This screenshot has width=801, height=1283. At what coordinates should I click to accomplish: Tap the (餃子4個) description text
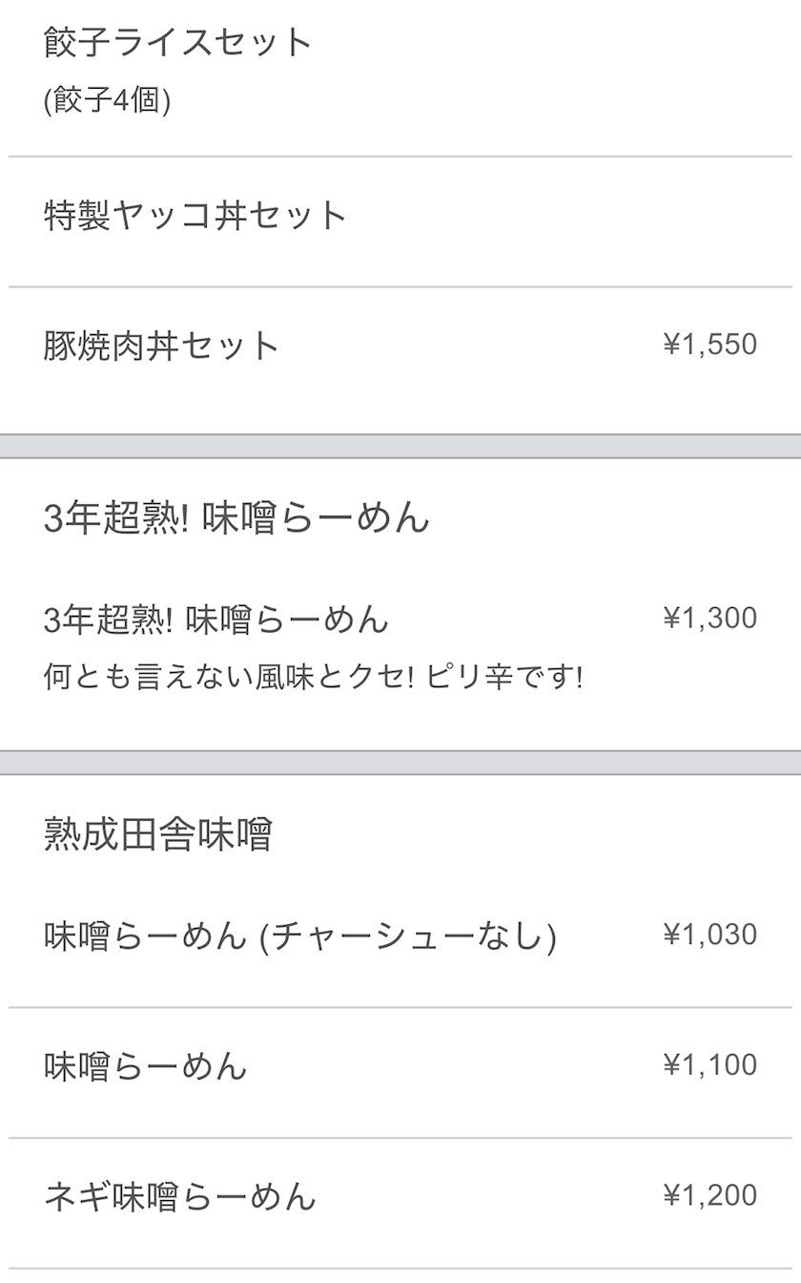coord(108,100)
